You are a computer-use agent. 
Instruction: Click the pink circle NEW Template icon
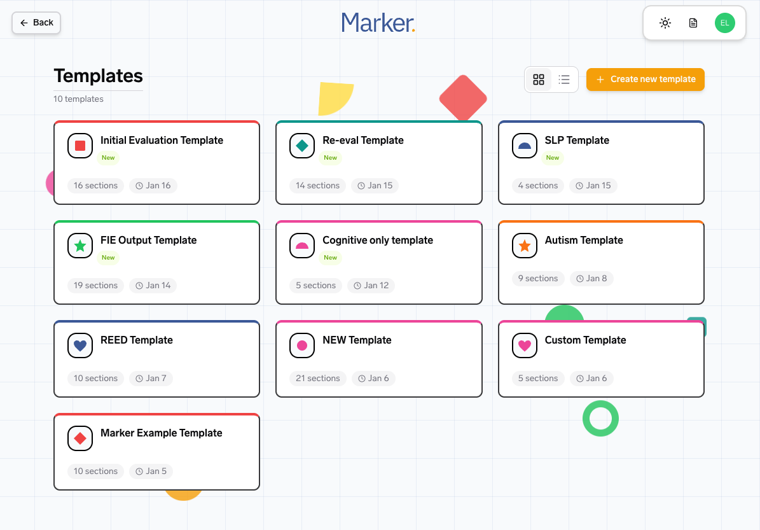(x=302, y=346)
